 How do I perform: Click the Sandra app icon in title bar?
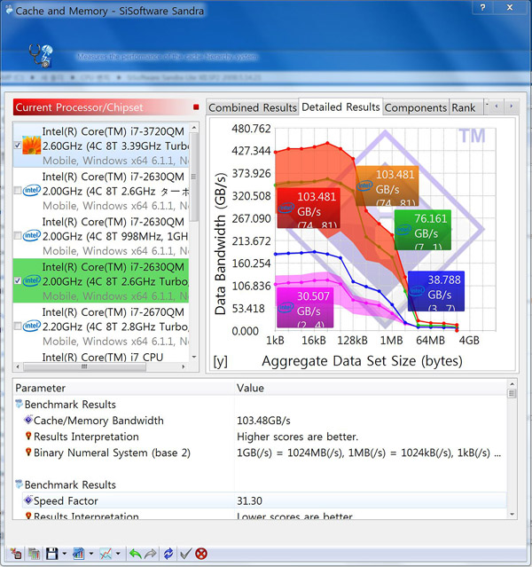click(9, 10)
